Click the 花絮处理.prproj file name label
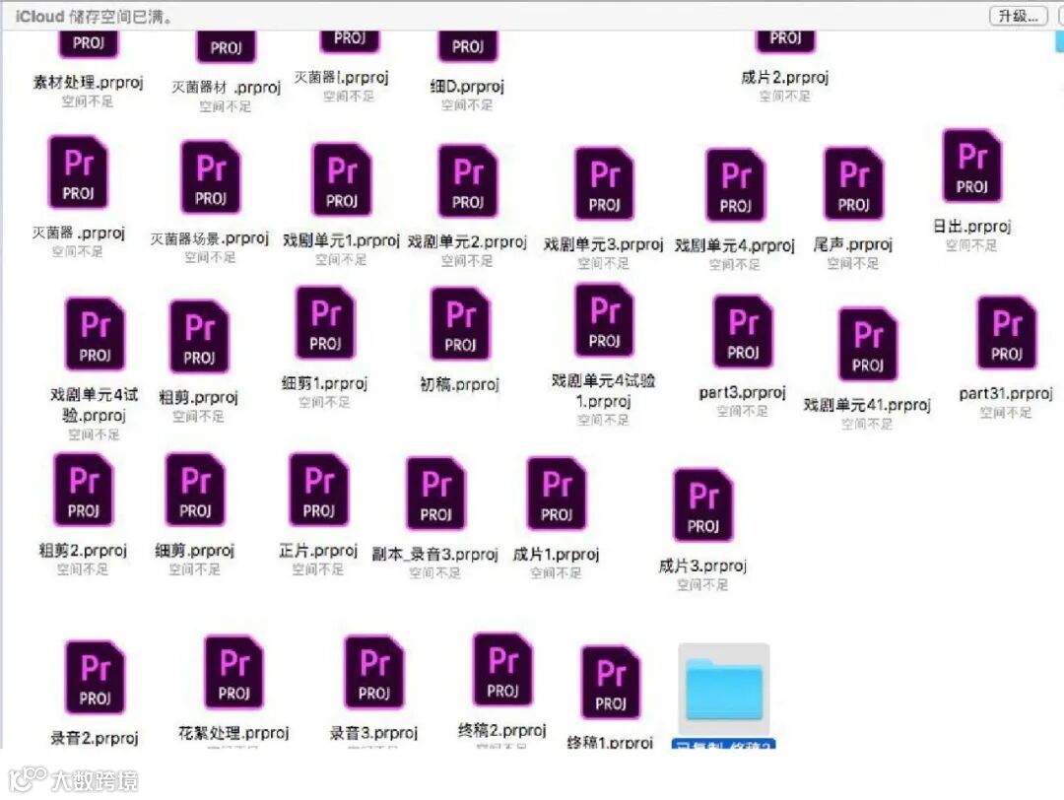Image resolution: width=1064 pixels, height=800 pixels. (233, 733)
